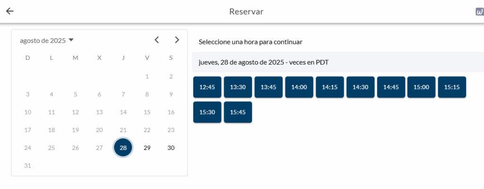Reserve the 15:30 time slot

click(x=207, y=112)
